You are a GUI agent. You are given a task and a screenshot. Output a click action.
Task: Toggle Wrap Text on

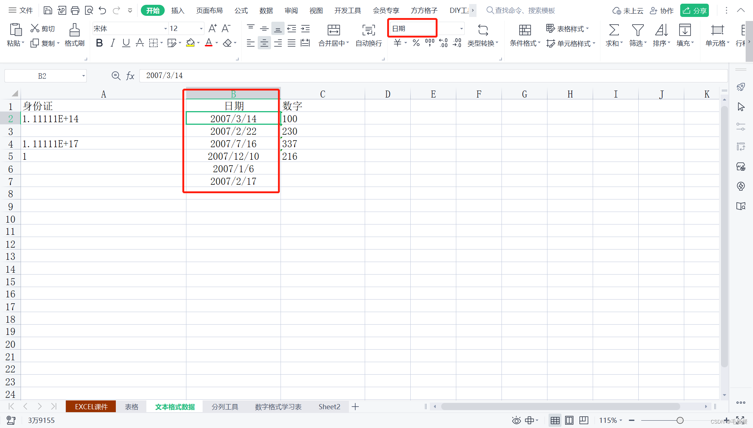(368, 30)
